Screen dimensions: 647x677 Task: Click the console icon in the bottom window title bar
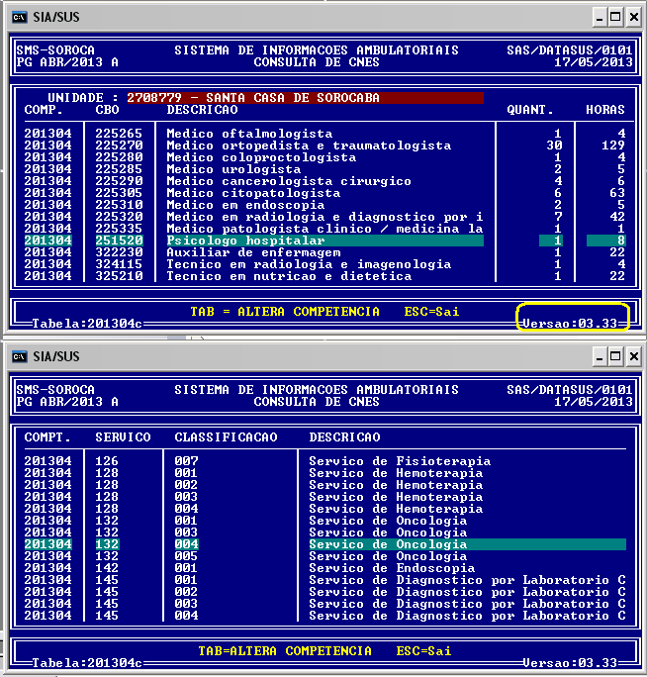click(19, 355)
